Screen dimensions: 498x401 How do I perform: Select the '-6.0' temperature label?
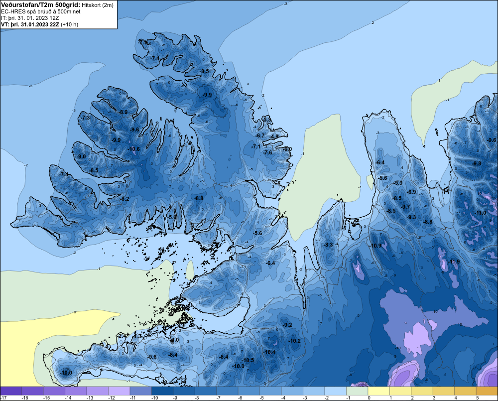coord(287,149)
